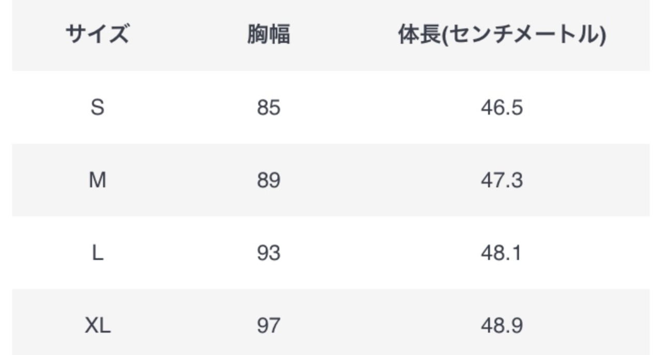
Task: Select the L size cell
Action: (97, 253)
